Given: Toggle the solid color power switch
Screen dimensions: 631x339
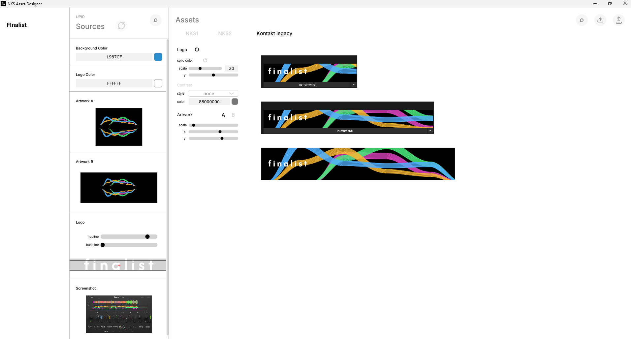Looking at the screenshot, I should (205, 60).
